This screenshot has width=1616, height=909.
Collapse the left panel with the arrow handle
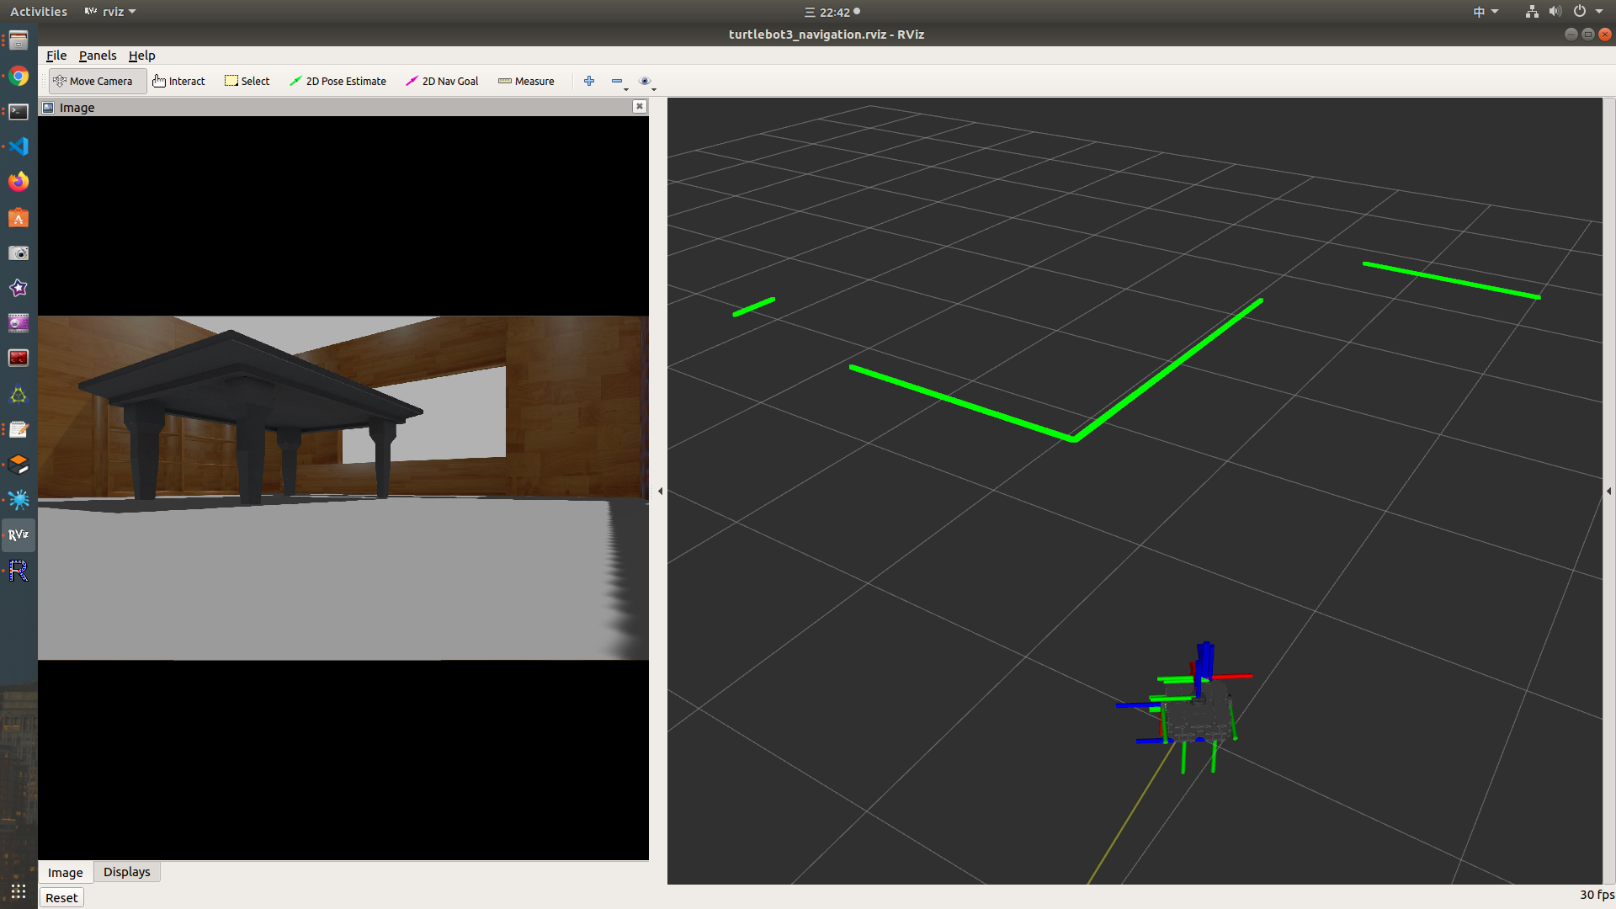[x=660, y=491]
